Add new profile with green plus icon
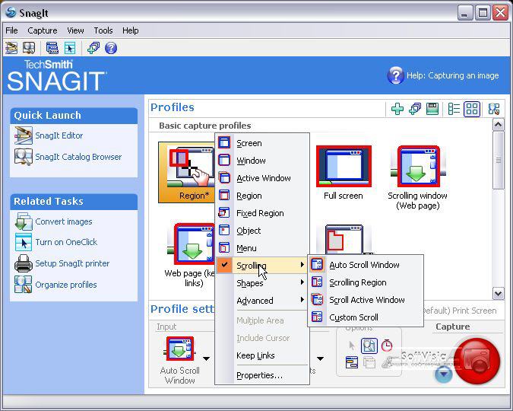This screenshot has width=513, height=411. [397, 109]
